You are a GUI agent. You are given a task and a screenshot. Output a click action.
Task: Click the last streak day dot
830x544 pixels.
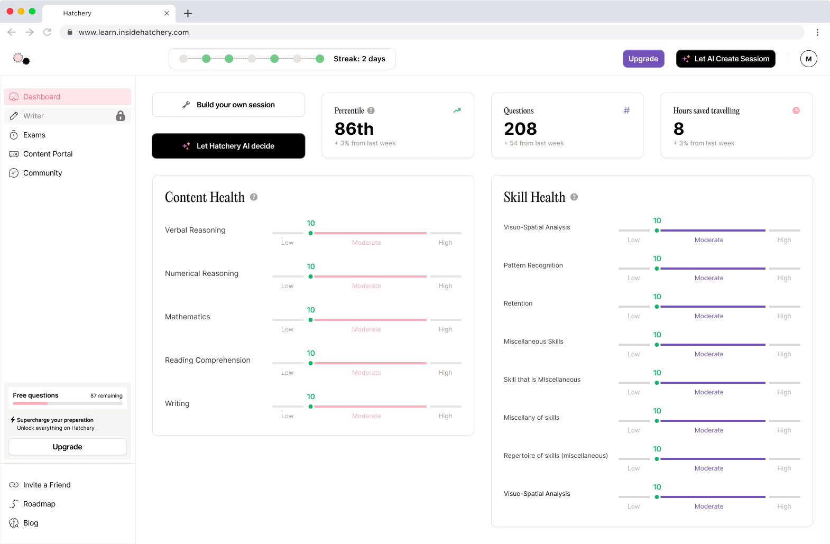pos(320,59)
